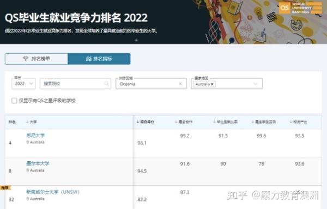Click the 93.5 alumni outcomes value
The image size is (327, 209).
[x=299, y=136]
